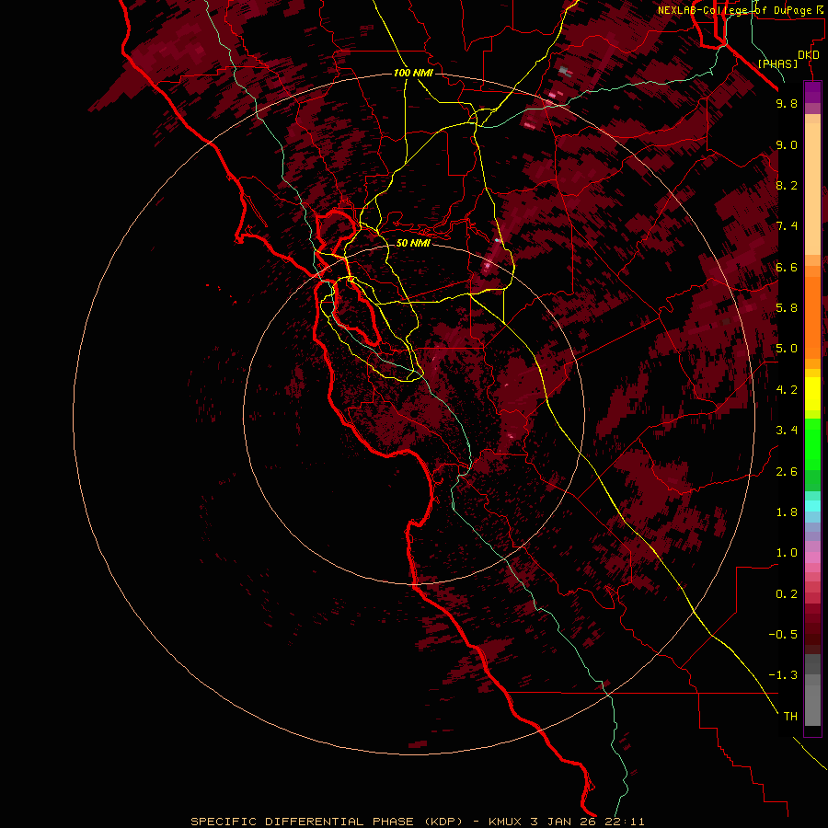
Task: Click the 3.4 value on the color scale
Action: [787, 430]
